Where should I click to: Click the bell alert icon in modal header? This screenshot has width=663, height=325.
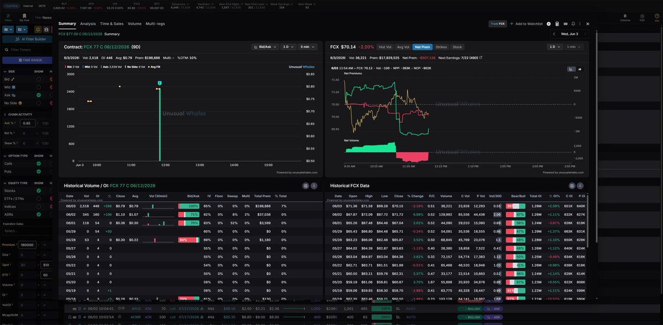click(x=573, y=24)
